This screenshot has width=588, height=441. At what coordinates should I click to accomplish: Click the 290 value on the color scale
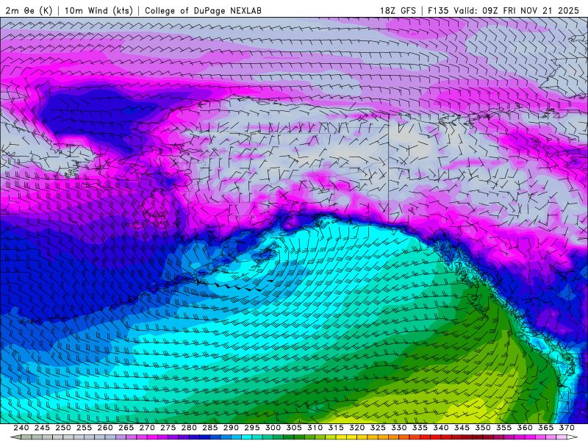click(x=231, y=428)
